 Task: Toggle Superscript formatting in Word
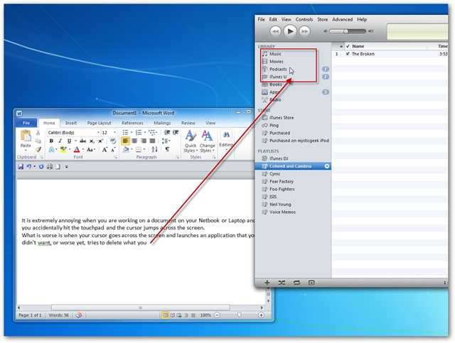(100, 141)
